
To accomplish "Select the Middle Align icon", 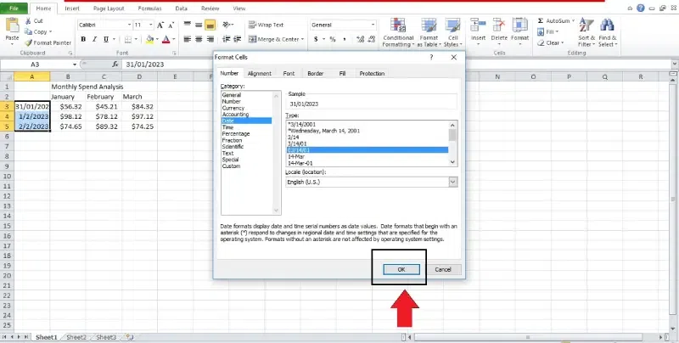I will [x=199, y=25].
